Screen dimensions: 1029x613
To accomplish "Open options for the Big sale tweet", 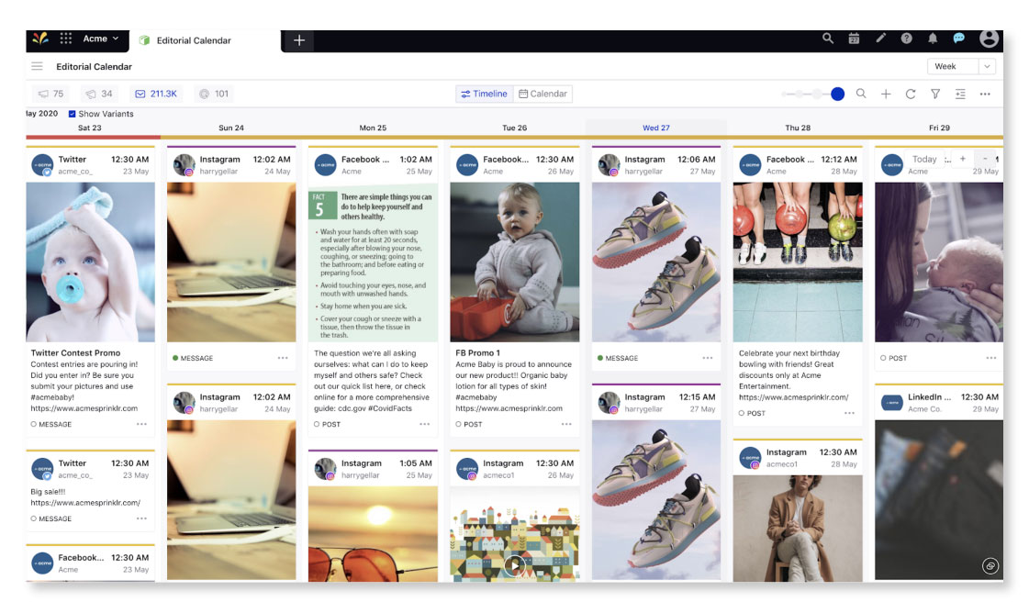I will click(x=141, y=518).
